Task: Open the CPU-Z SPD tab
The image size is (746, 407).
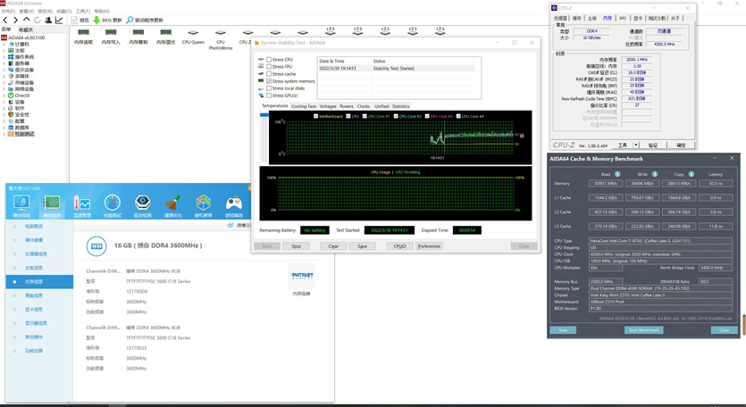Action: (623, 18)
